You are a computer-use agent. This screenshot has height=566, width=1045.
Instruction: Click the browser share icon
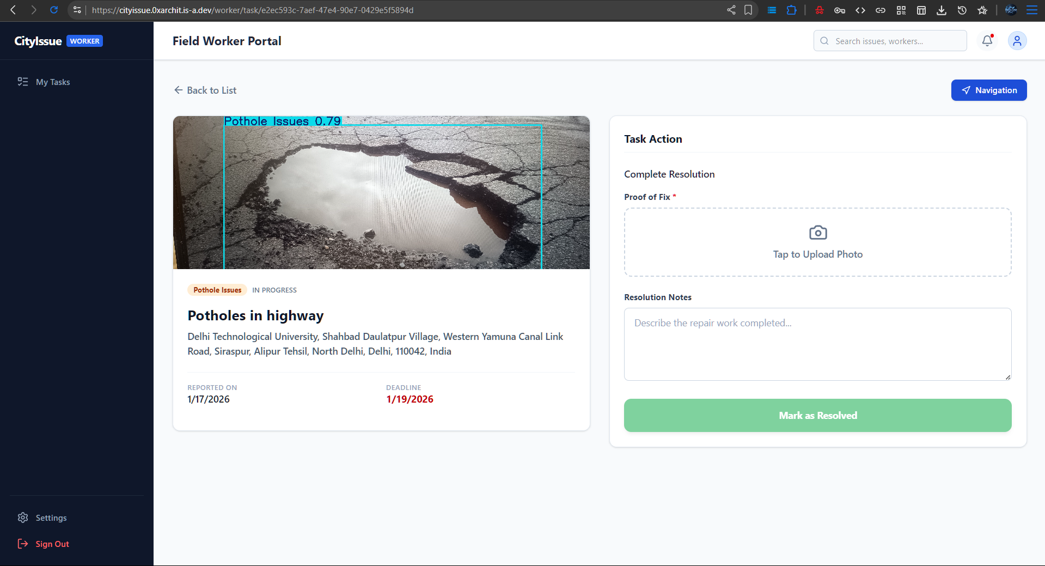pyautogui.click(x=731, y=10)
